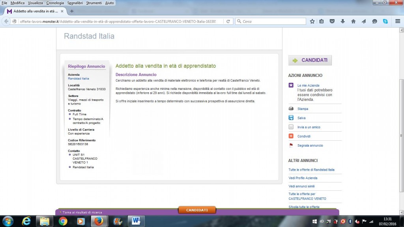This screenshot has height=227, width=404.
Task: Open the network signal tray icon
Action: point(371,221)
